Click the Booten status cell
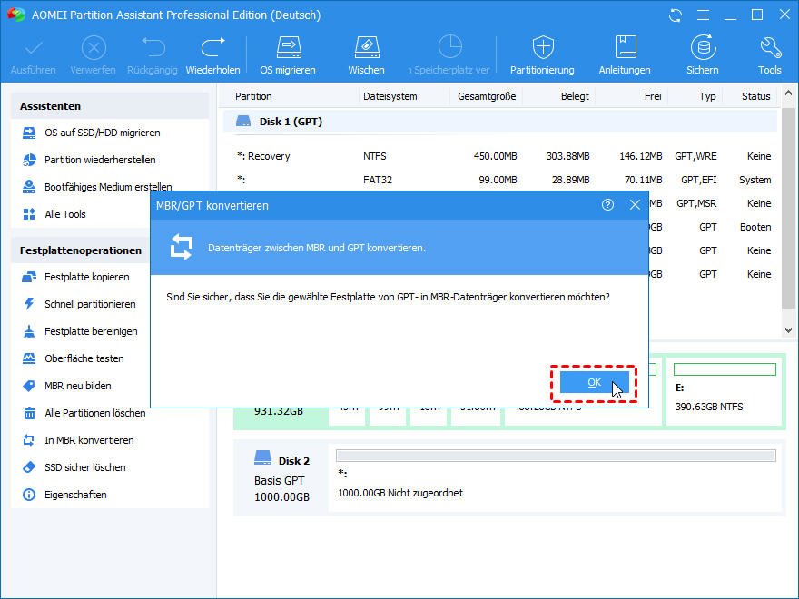 [x=755, y=227]
